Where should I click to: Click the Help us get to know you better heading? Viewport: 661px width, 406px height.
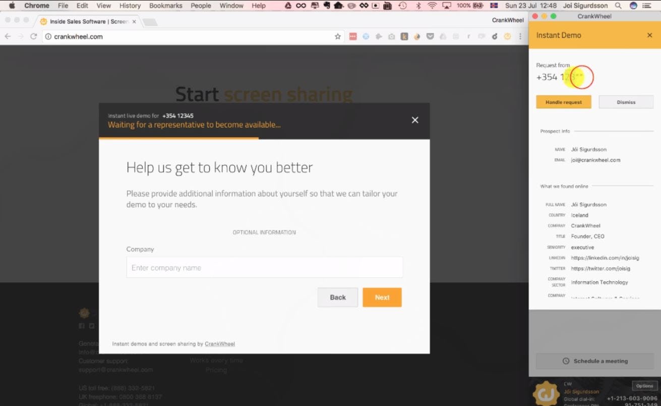[x=219, y=167]
